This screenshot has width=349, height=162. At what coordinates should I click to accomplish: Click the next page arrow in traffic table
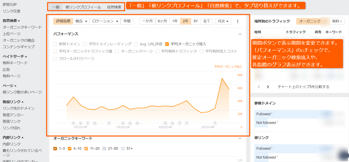coord(268,87)
